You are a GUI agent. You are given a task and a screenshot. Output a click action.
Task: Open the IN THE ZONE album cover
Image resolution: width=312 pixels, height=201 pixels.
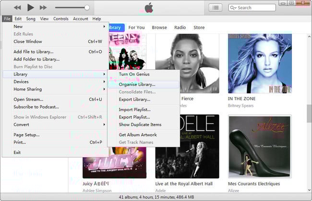click(260, 63)
